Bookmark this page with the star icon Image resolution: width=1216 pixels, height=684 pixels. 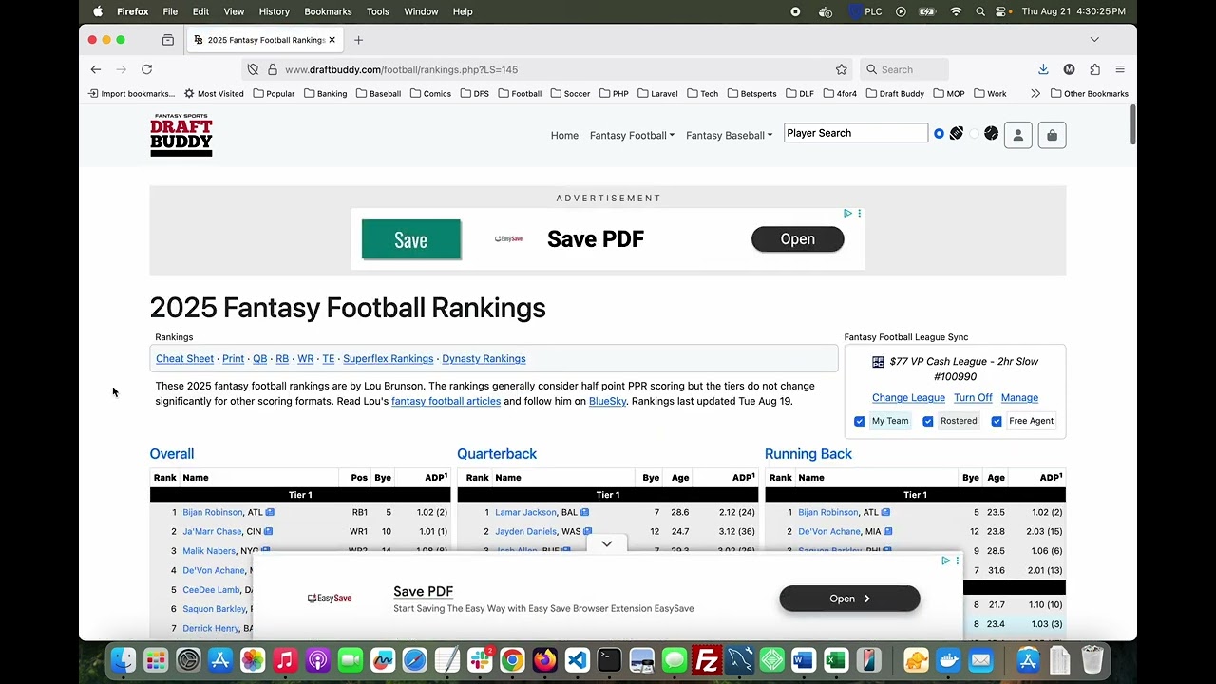(841, 69)
